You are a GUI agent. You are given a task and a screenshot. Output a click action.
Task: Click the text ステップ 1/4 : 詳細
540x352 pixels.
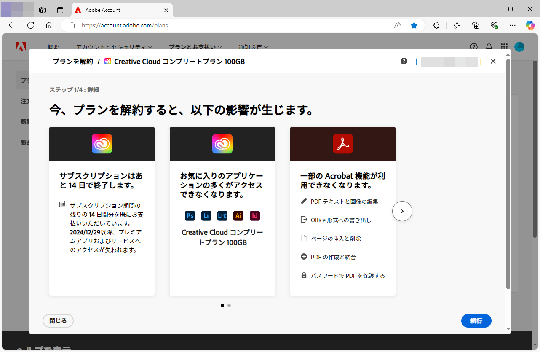coord(75,89)
